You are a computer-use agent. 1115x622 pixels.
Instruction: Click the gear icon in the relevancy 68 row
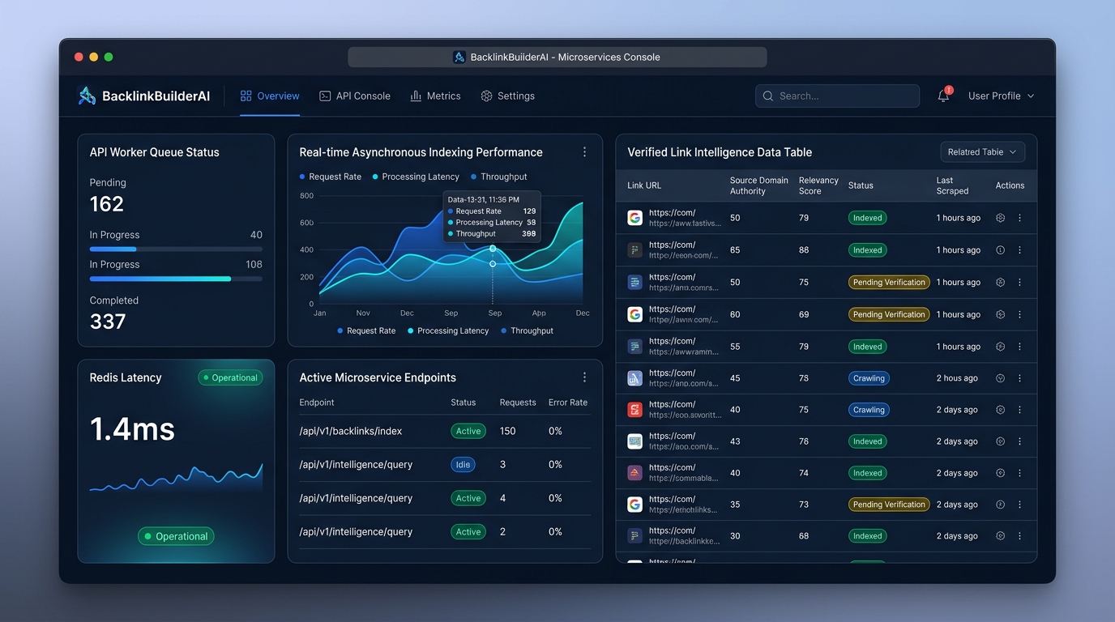point(1000,536)
